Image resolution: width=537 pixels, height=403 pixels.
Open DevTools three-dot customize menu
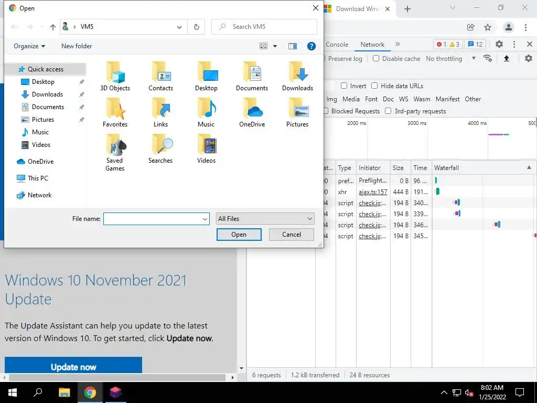click(x=514, y=44)
